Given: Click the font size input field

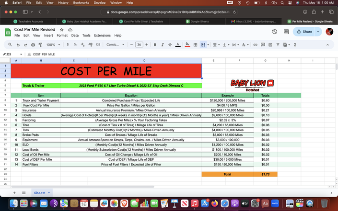Looking at the screenshot, I should pyautogui.click(x=139, y=44).
